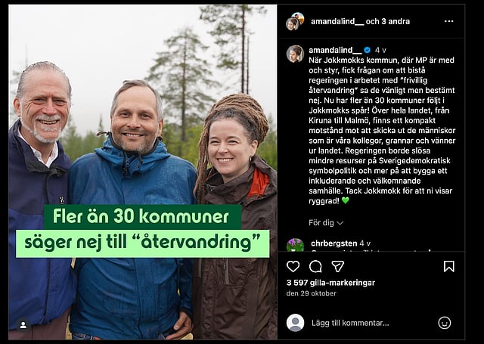
Task: Like the post with the heart icon
Action: [293, 266]
